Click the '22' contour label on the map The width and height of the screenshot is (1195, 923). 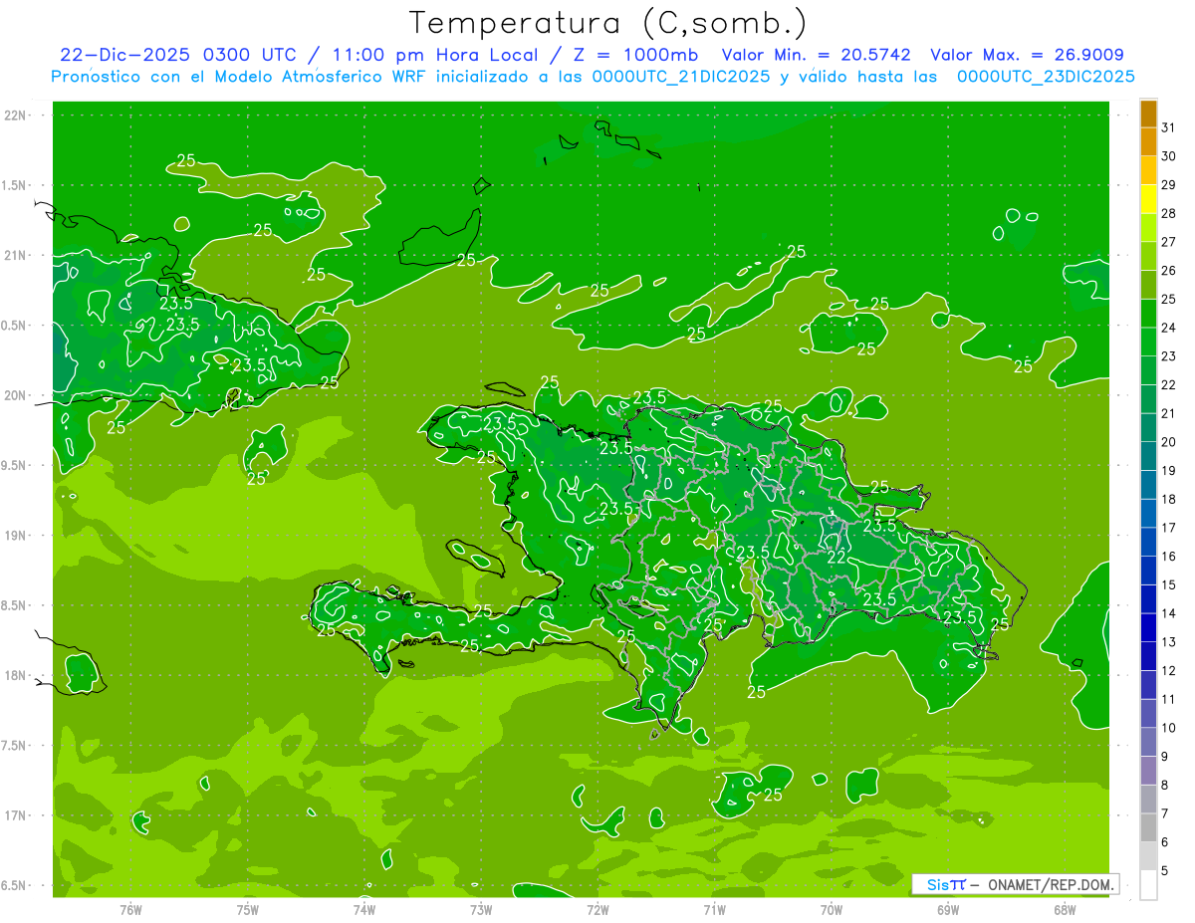click(x=837, y=557)
